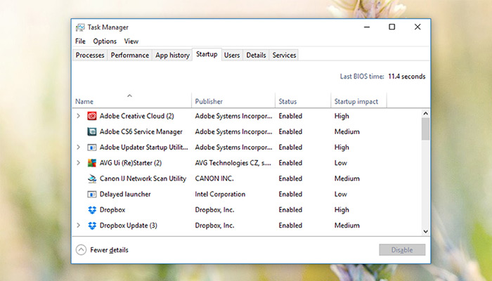The image size is (492, 281).
Task: Click the Canon IJ Network Scan Utility icon
Action: click(92, 178)
